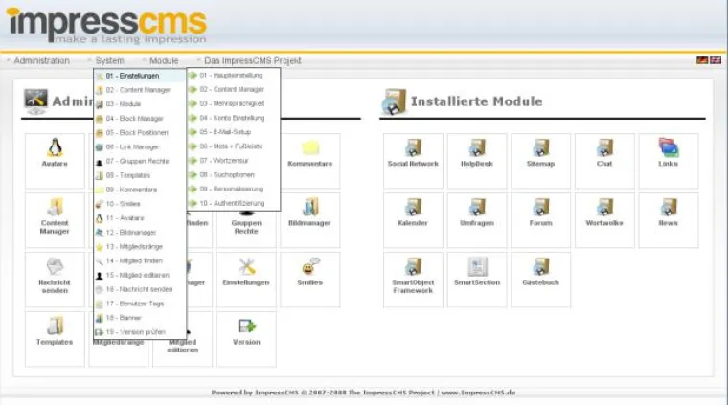This screenshot has width=728, height=405.
Task: Select 19 - Version prüfen menu entry
Action: pos(135,332)
